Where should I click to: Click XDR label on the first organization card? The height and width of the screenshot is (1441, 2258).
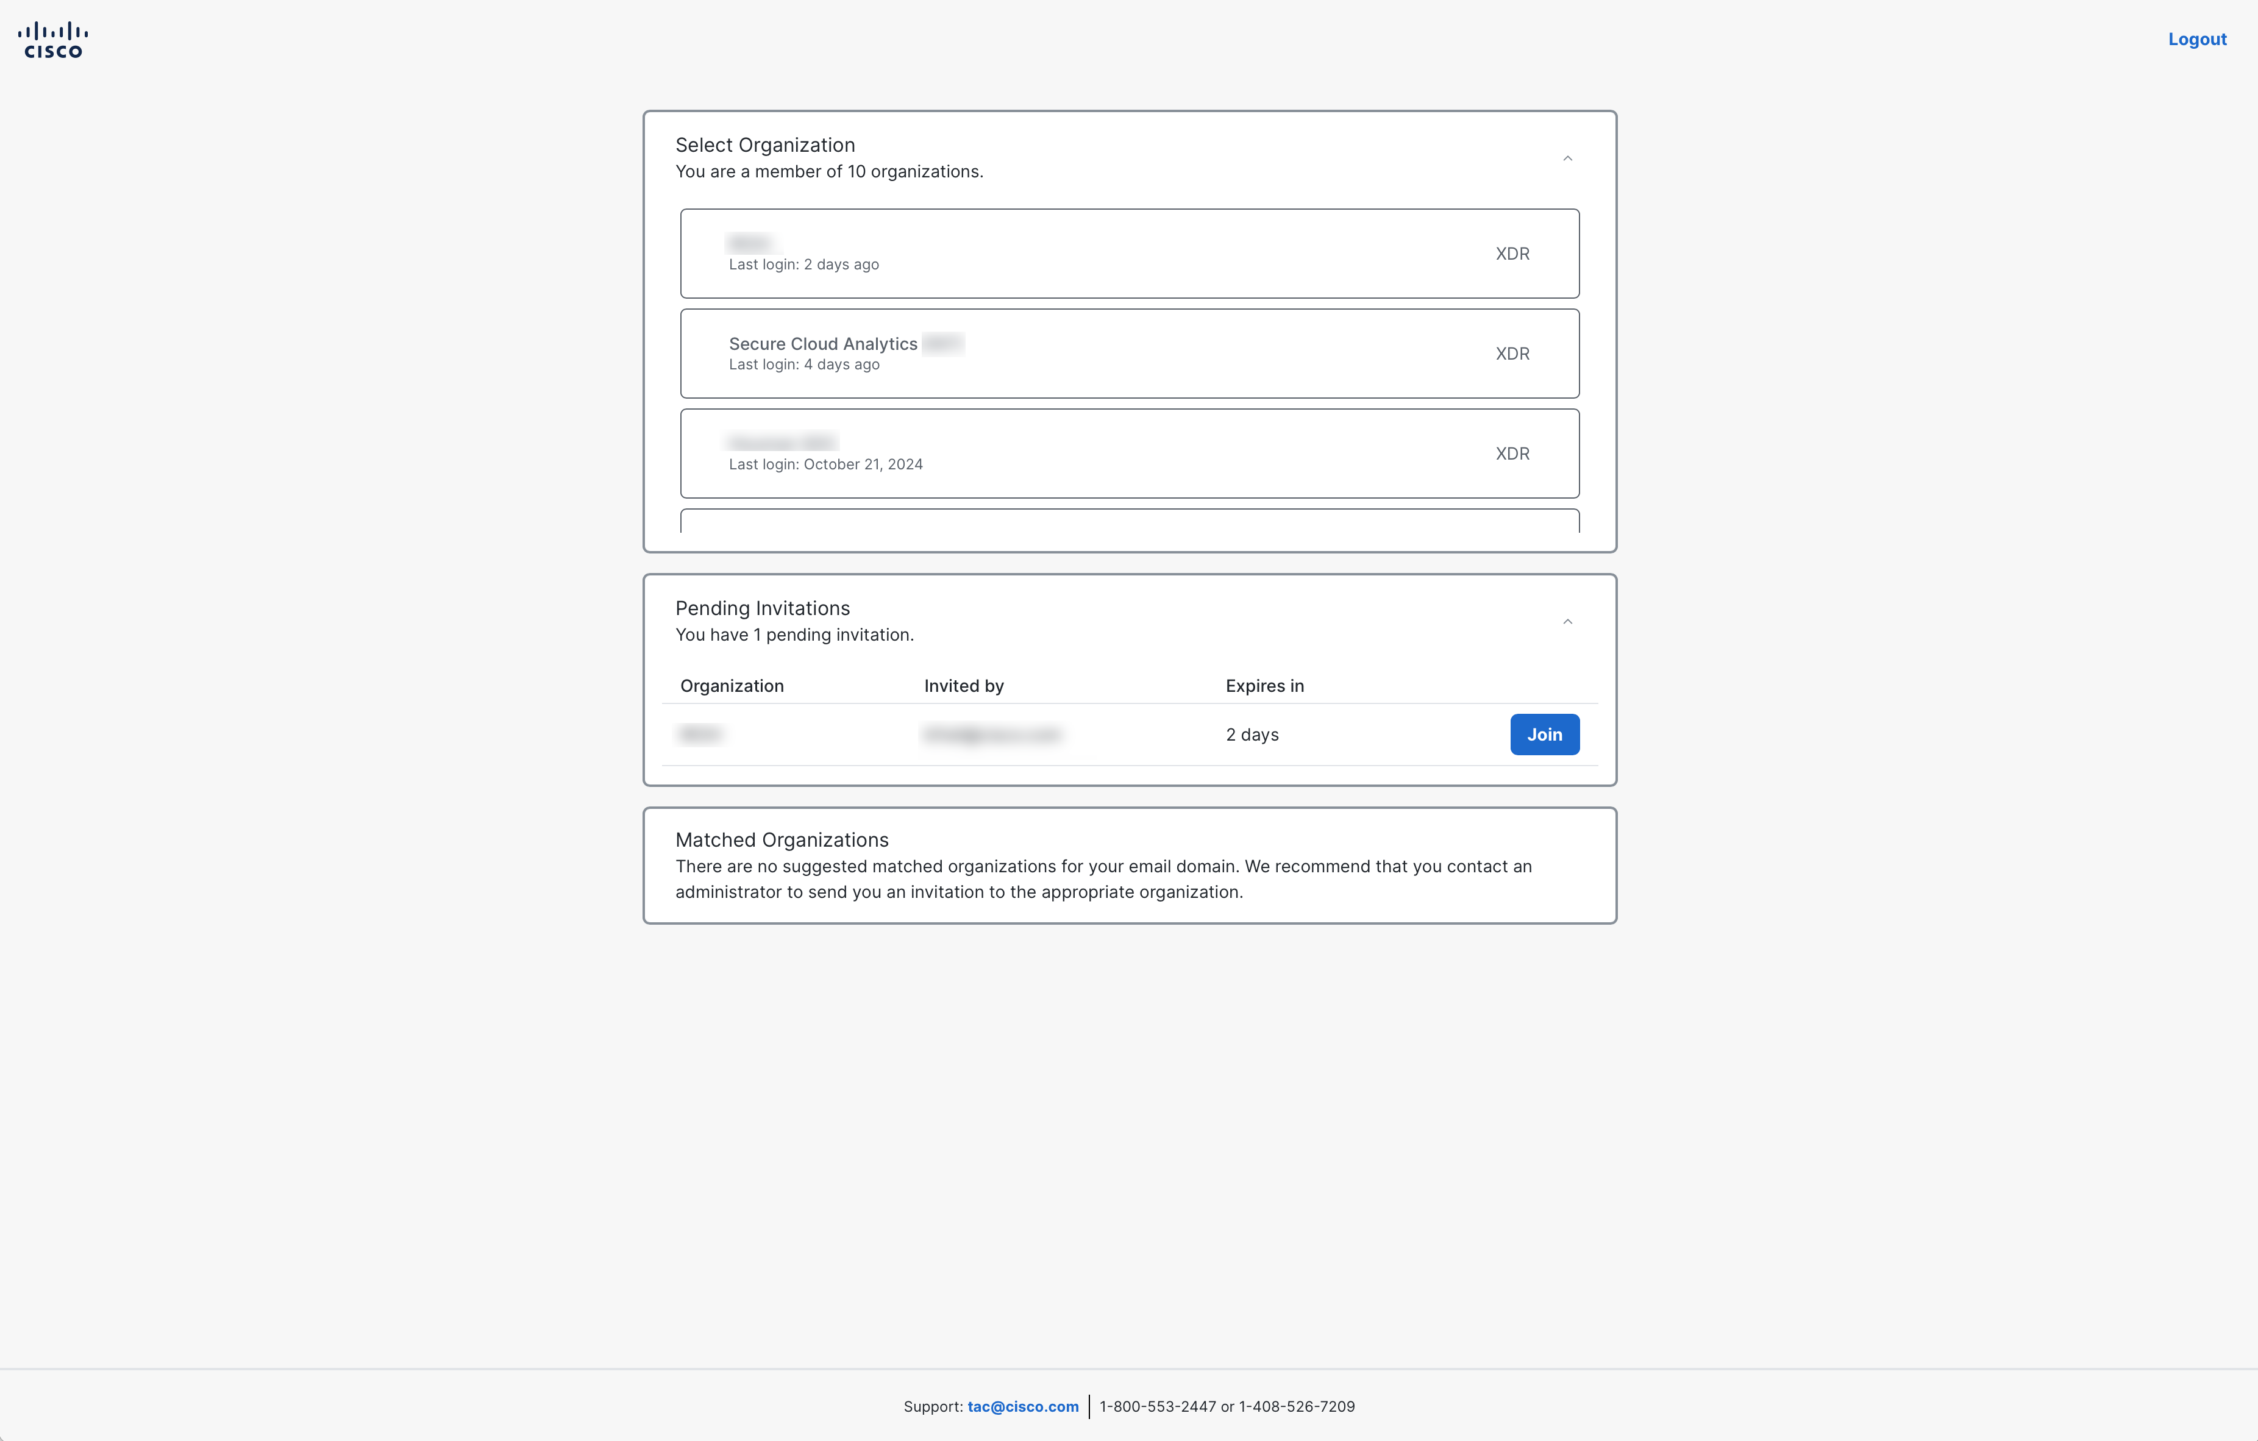click(x=1512, y=254)
